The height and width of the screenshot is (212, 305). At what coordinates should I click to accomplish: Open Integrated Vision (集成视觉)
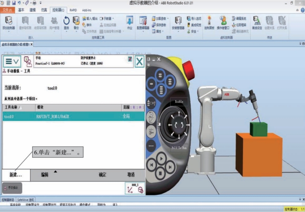[x=194, y=25]
